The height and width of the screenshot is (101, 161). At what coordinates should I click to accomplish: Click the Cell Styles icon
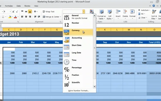click(x=110, y=12)
